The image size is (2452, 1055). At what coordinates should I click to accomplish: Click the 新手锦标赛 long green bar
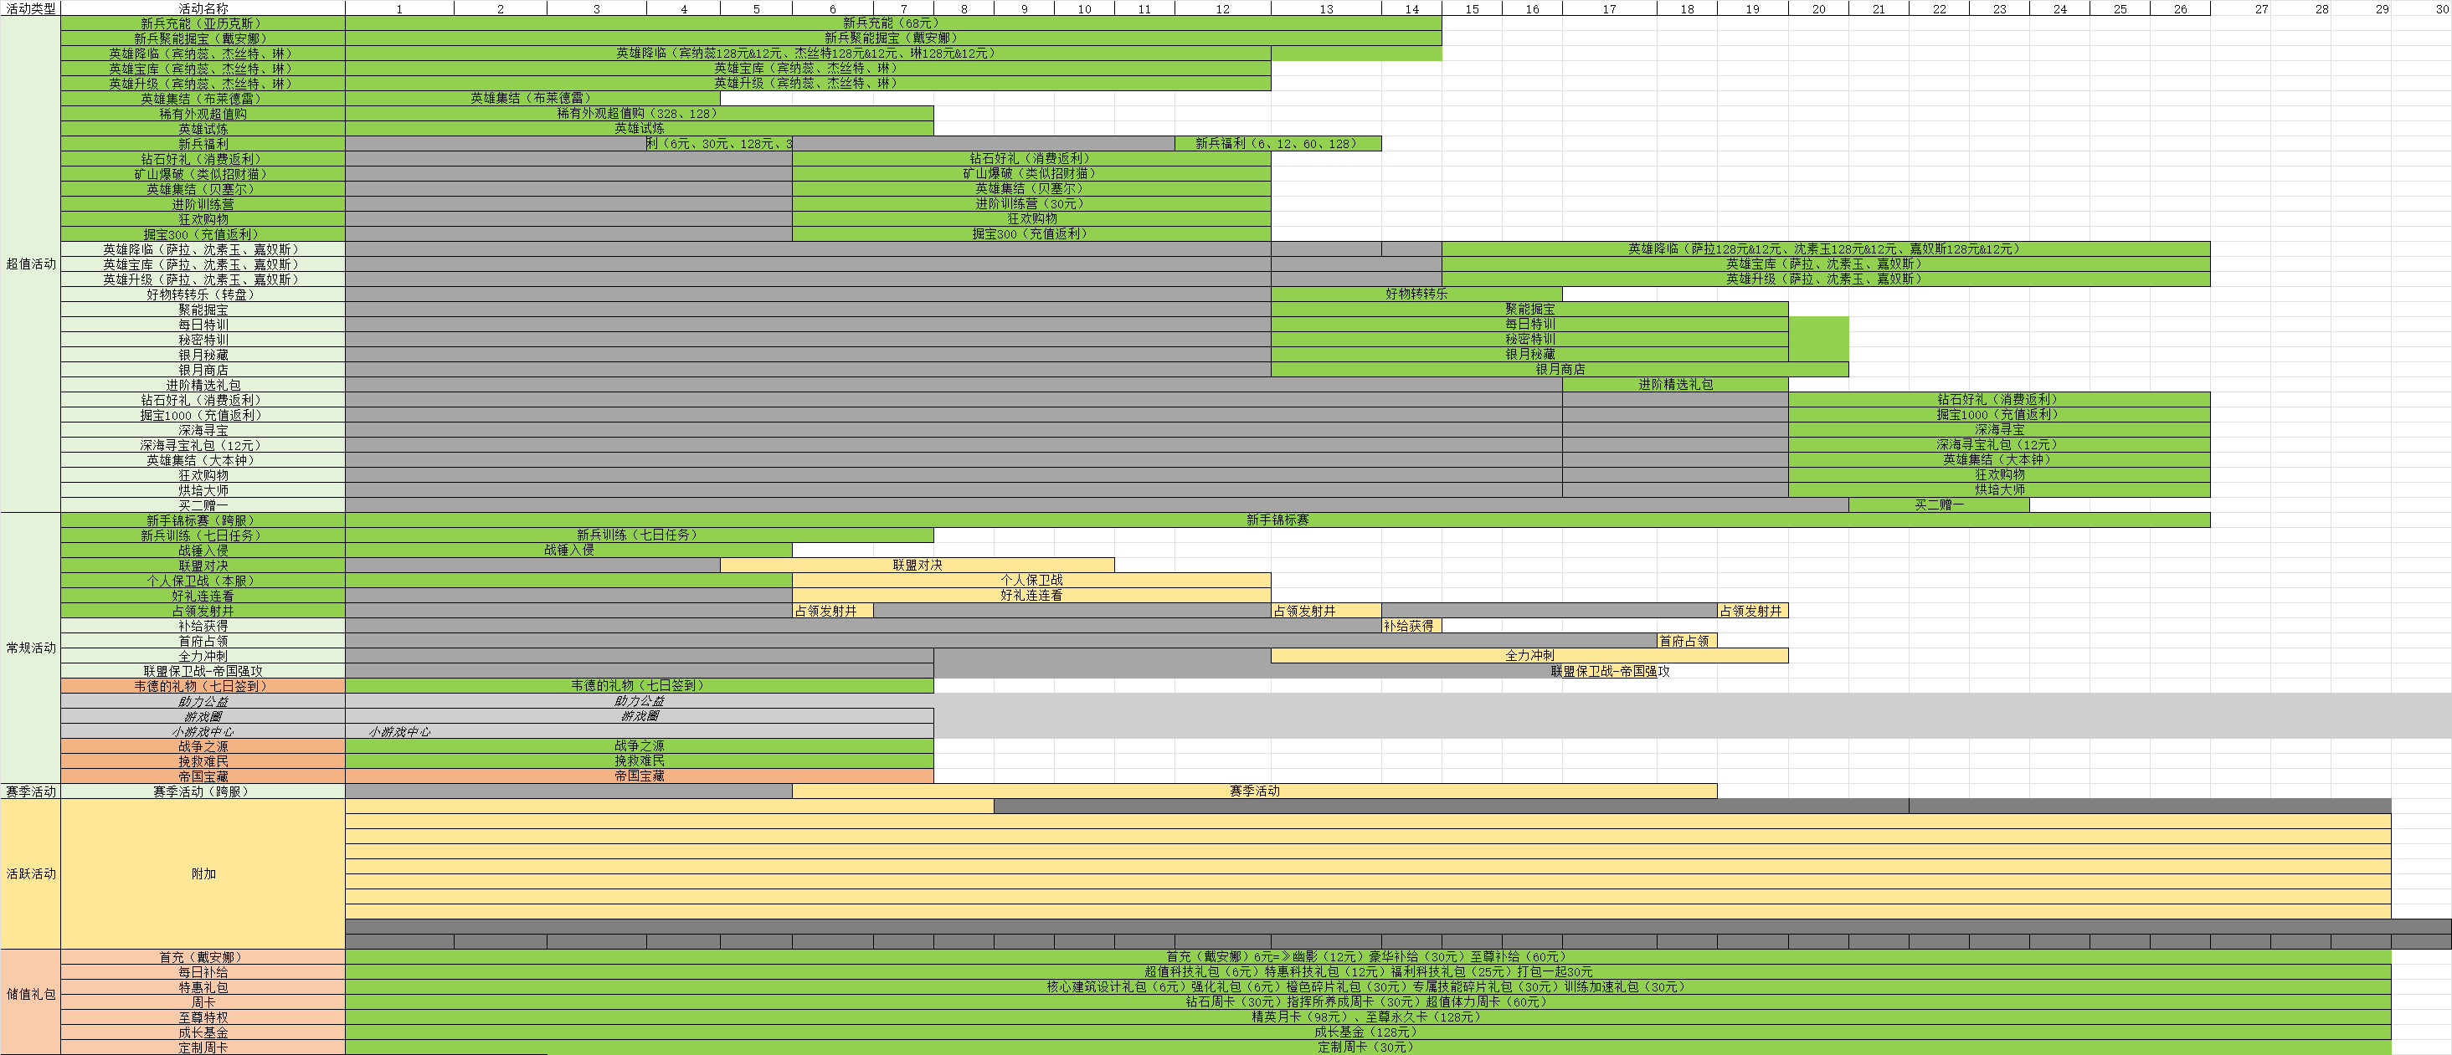click(x=1277, y=520)
